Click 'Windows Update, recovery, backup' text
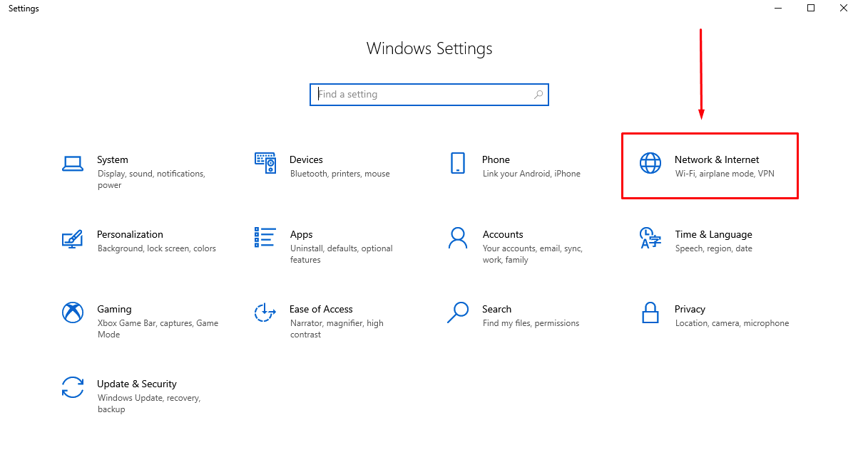Image resolution: width=858 pixels, height=457 pixels. coord(149,404)
